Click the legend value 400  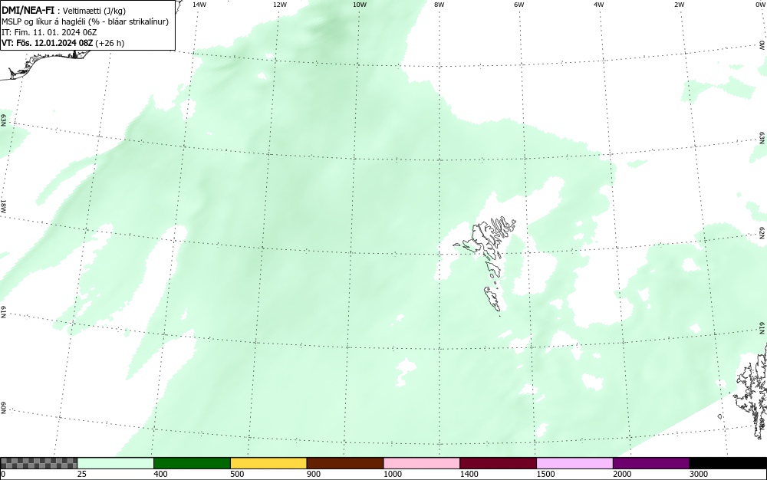pyautogui.click(x=160, y=474)
